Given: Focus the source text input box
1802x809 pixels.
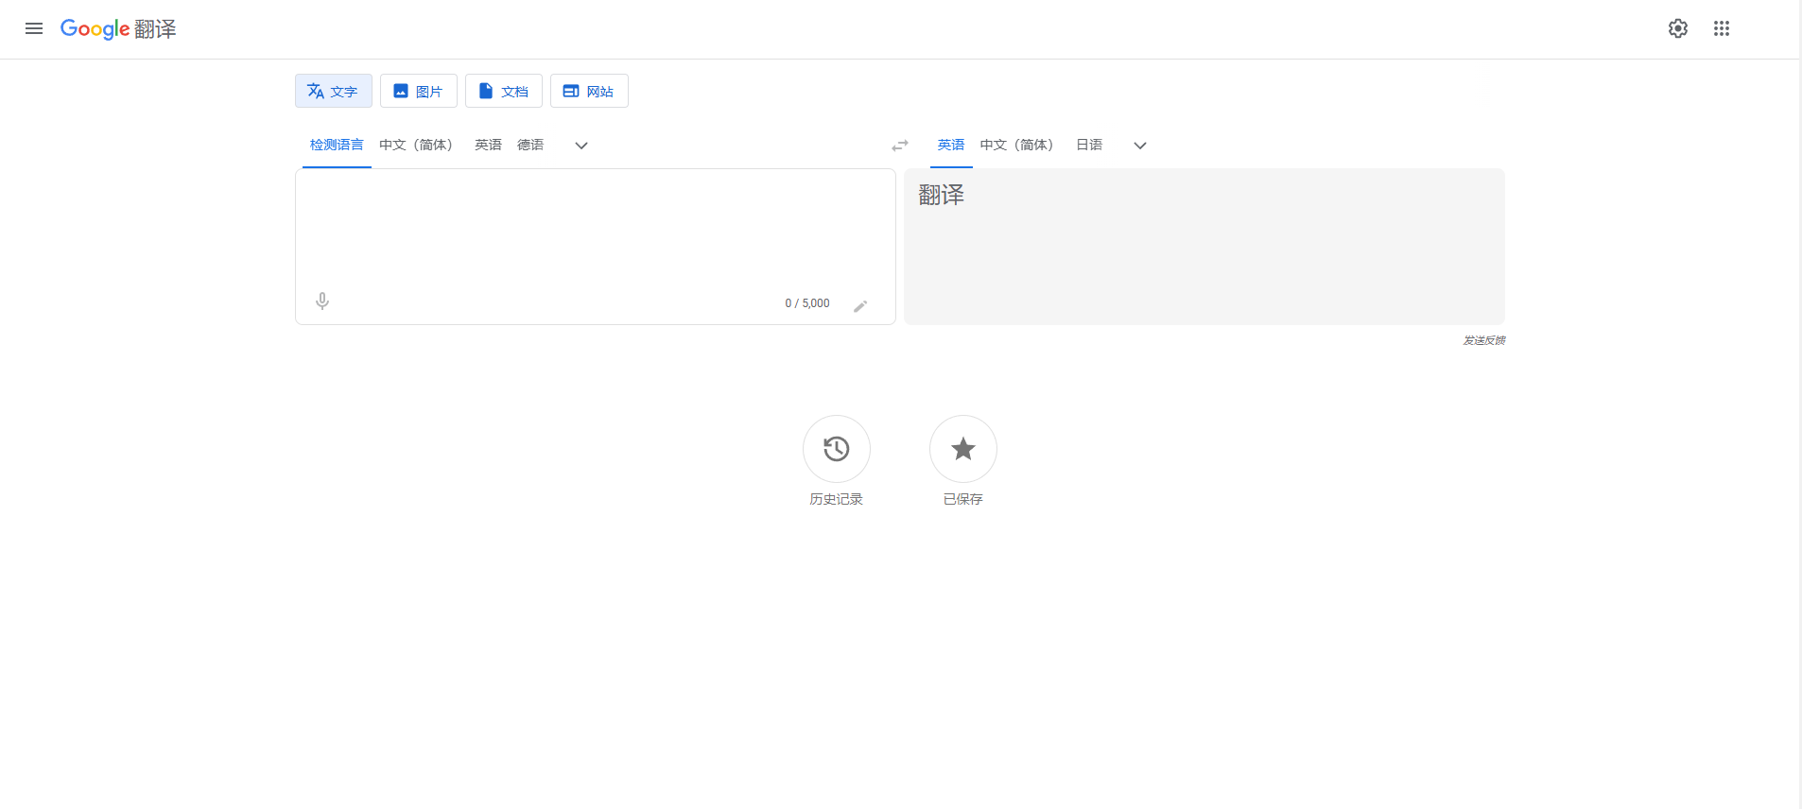Looking at the screenshot, I should coord(594,227).
